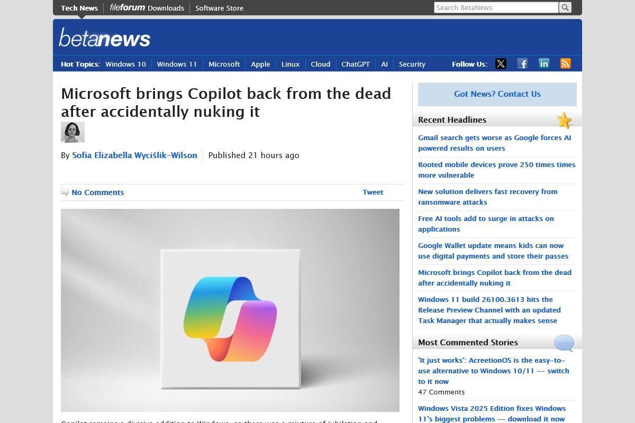635x423 pixels.
Task: Click the article headline title
Action: 226,102
